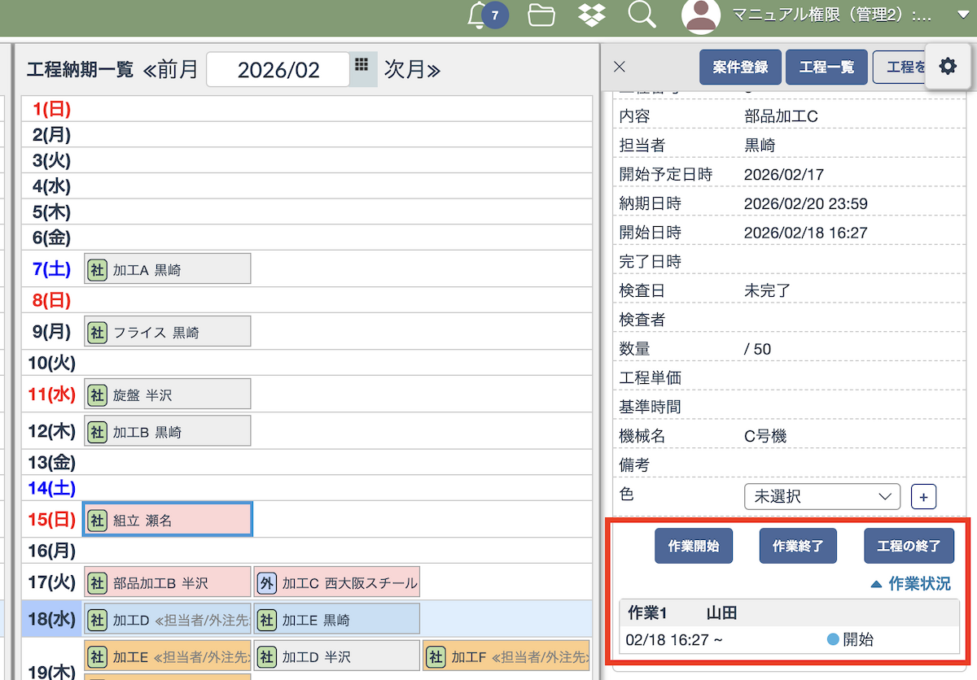Go to previous month via «前月
The height and width of the screenshot is (680, 977).
[171, 70]
